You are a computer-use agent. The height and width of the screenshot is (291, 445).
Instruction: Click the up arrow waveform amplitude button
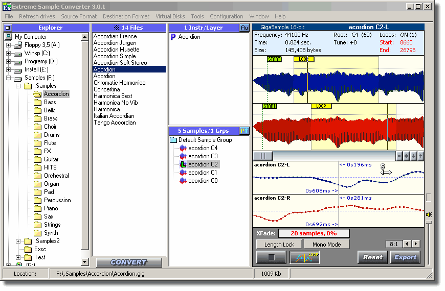(420, 156)
